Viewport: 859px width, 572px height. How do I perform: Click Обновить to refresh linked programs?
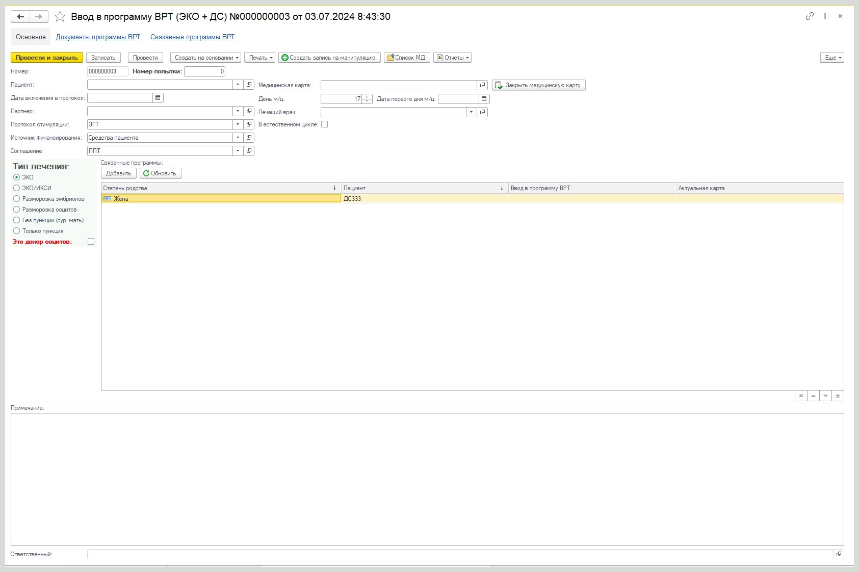[161, 173]
